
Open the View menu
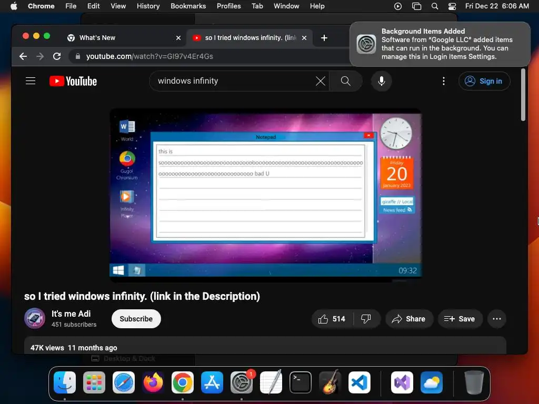click(x=118, y=6)
